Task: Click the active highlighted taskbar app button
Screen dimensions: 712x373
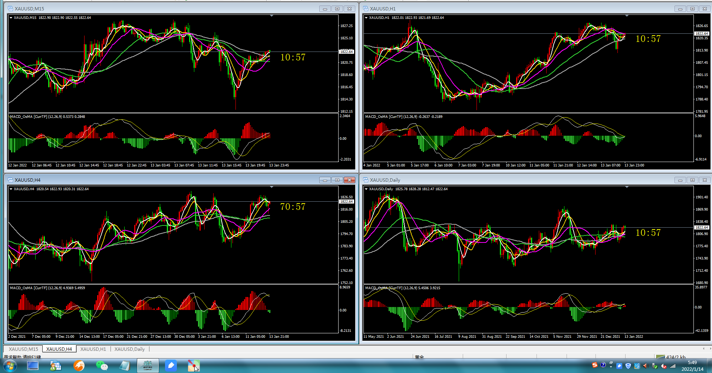Action: coord(148,366)
